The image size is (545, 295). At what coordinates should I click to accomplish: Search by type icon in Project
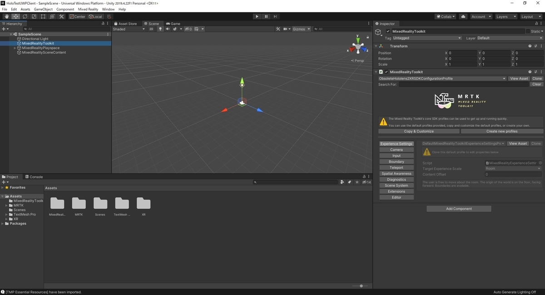click(342, 182)
